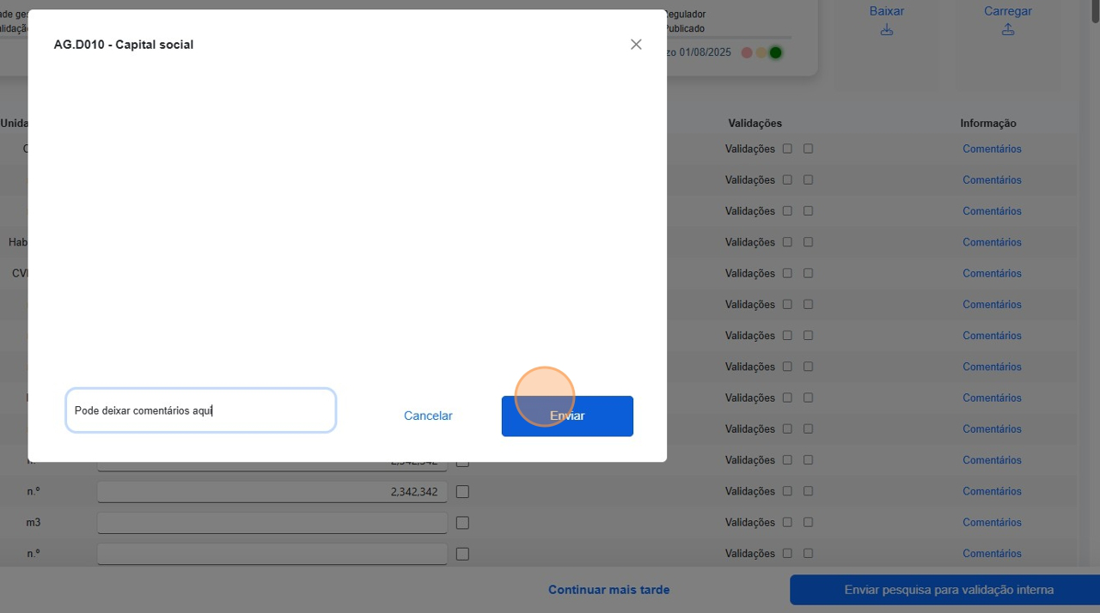Click Enviar pesquisa para validação interna
The width and height of the screenshot is (1100, 613).
pyautogui.click(x=949, y=590)
